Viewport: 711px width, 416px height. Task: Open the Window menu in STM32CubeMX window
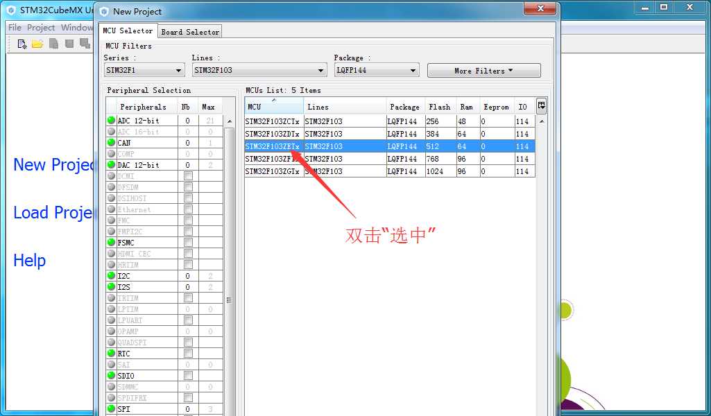click(x=77, y=28)
